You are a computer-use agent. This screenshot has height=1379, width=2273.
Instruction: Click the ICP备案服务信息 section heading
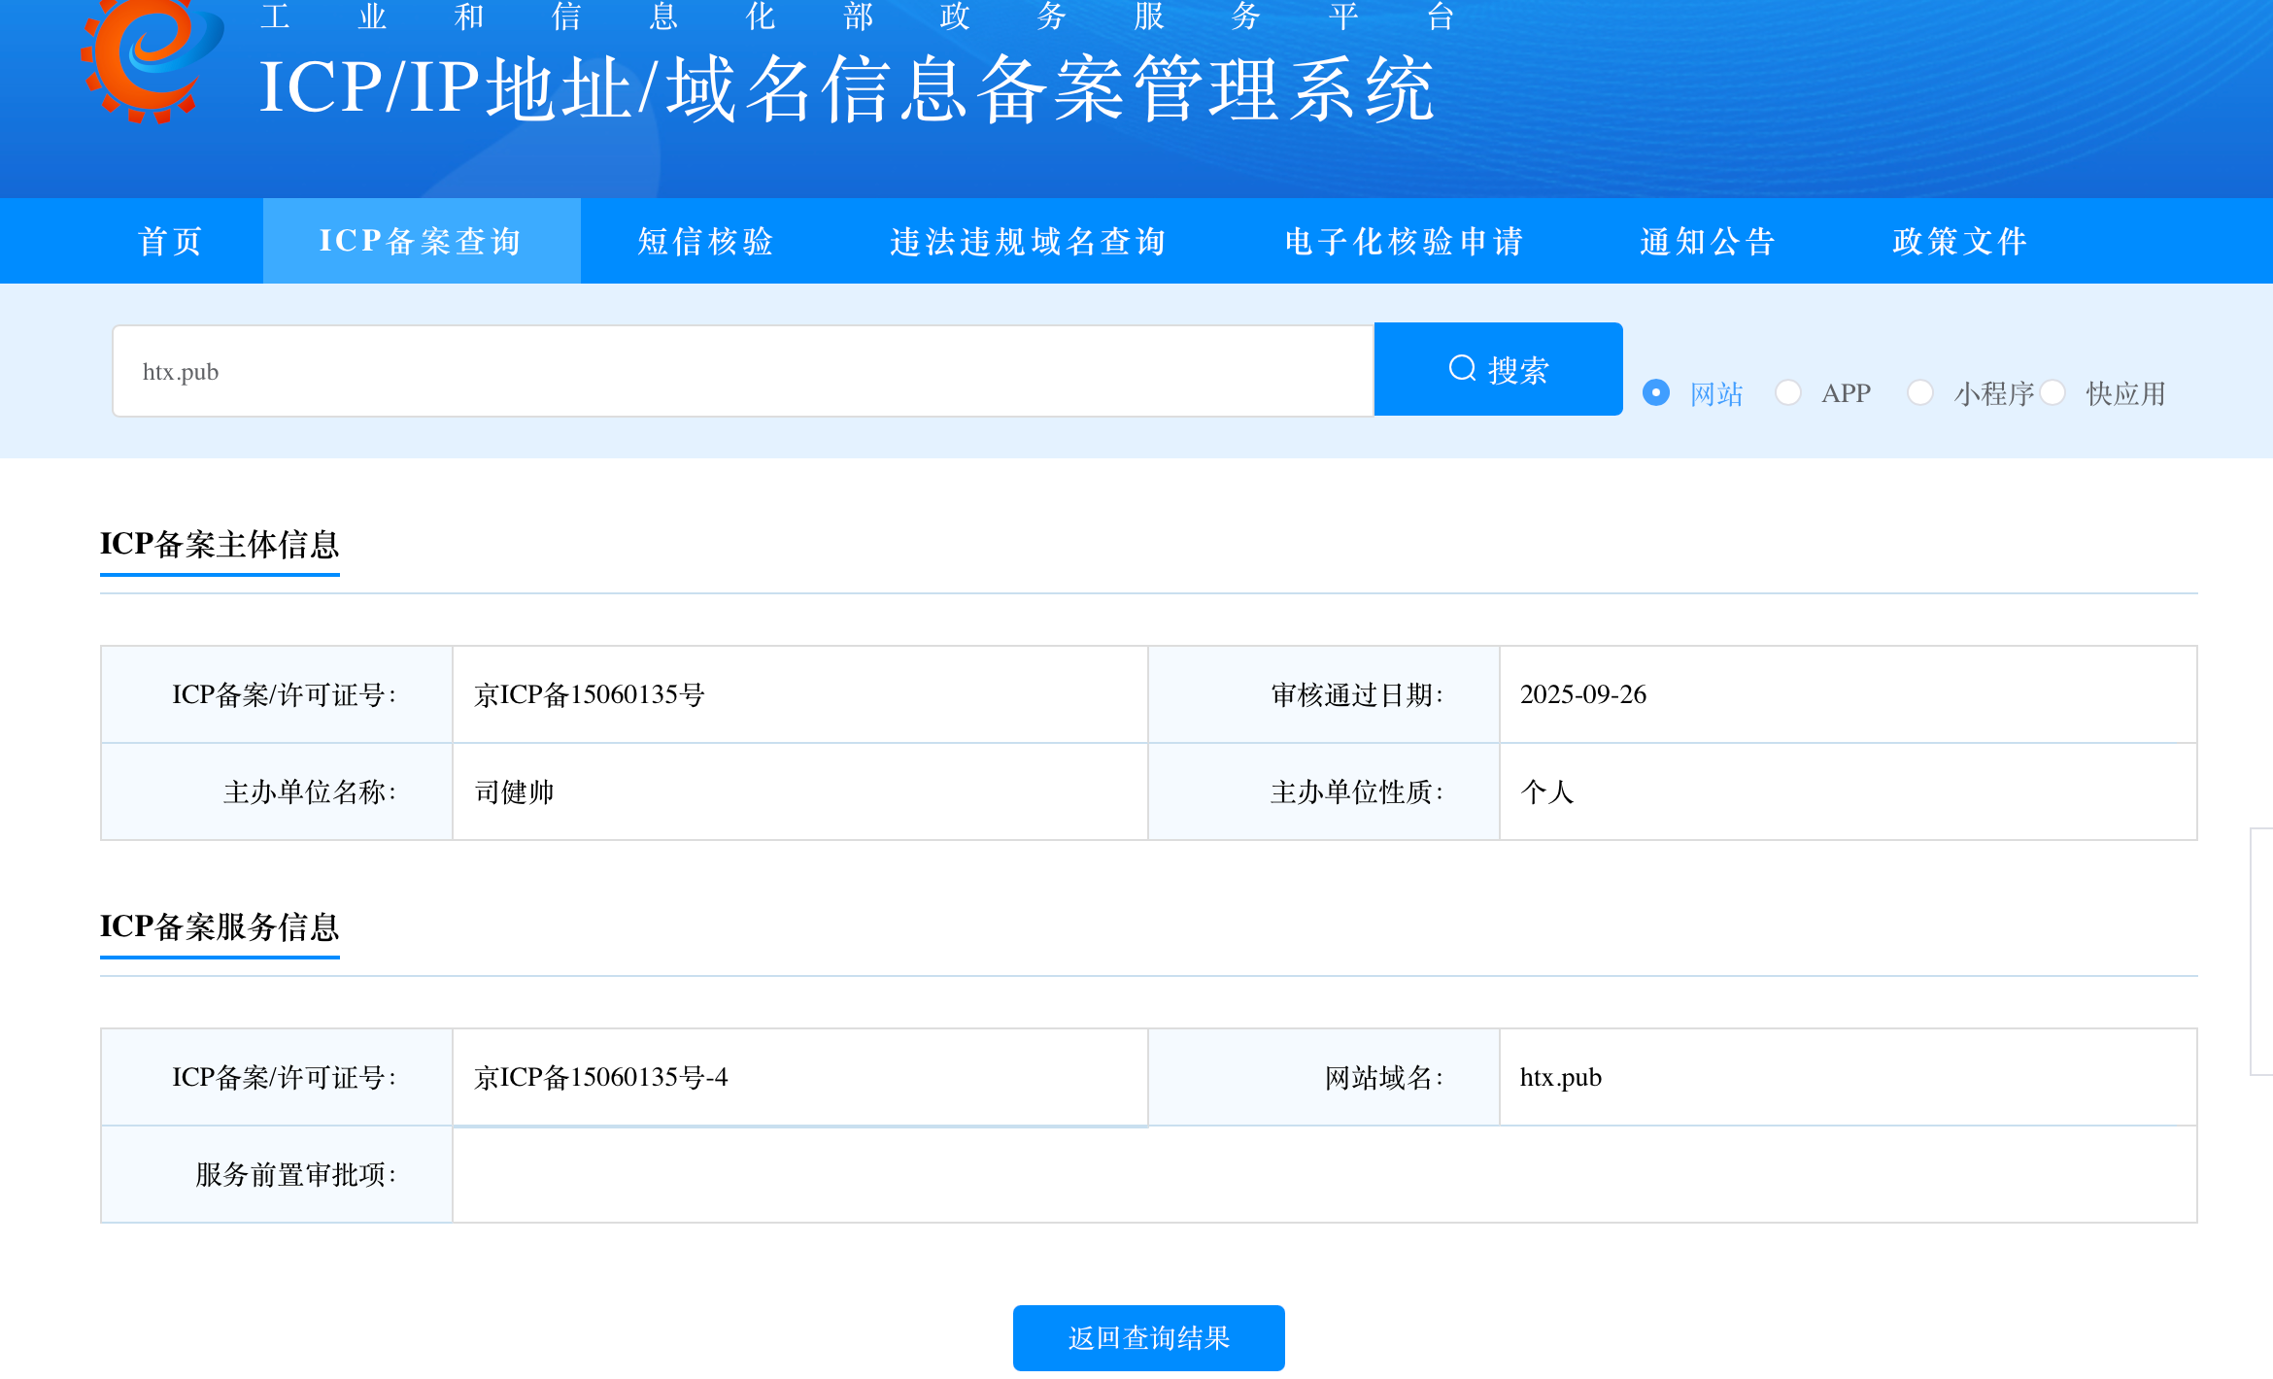pos(220,926)
